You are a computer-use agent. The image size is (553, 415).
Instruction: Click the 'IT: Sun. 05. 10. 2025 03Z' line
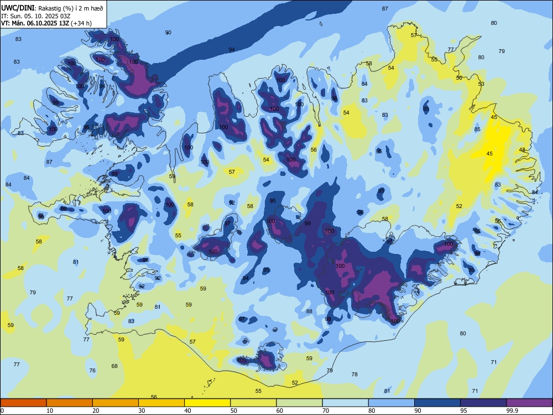(35, 16)
